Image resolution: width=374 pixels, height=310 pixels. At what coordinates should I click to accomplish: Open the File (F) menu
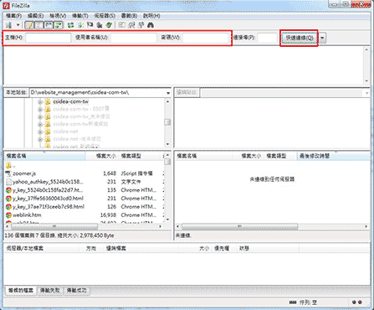[13, 16]
